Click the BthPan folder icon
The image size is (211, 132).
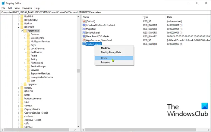pos(22,23)
